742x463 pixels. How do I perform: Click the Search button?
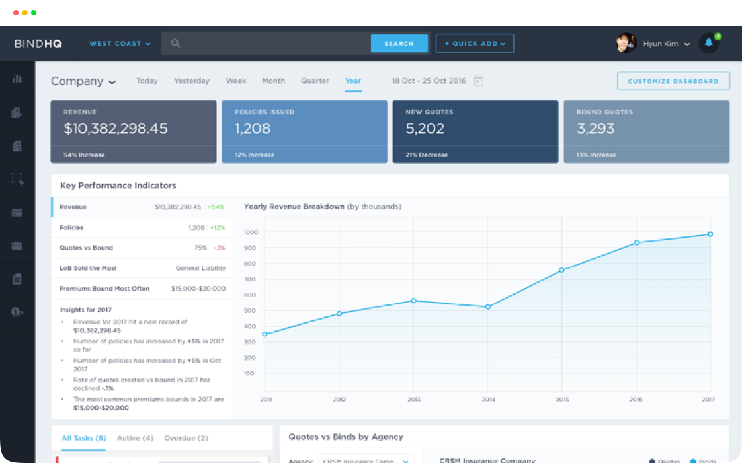pos(399,44)
